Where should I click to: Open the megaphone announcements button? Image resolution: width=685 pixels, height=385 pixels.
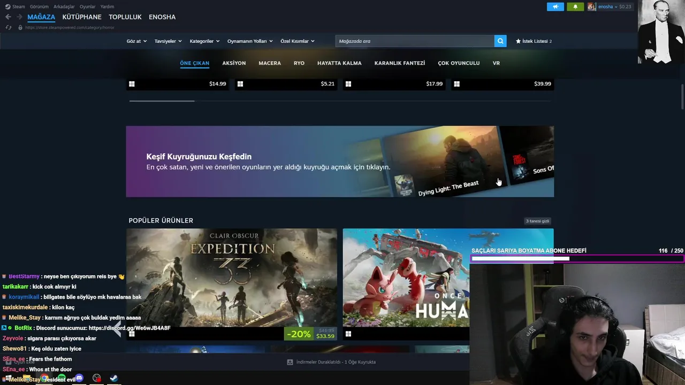click(x=555, y=6)
